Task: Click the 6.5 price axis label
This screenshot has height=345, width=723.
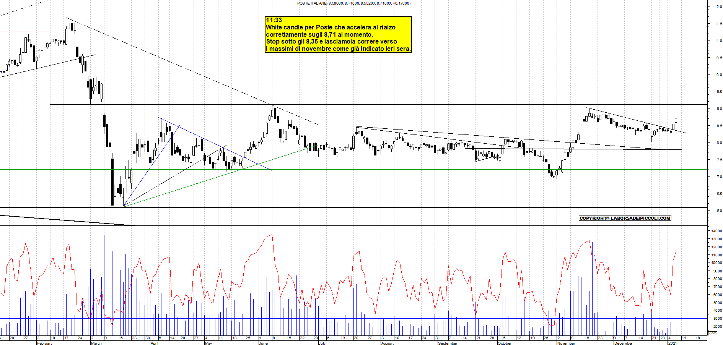Action: 719,194
